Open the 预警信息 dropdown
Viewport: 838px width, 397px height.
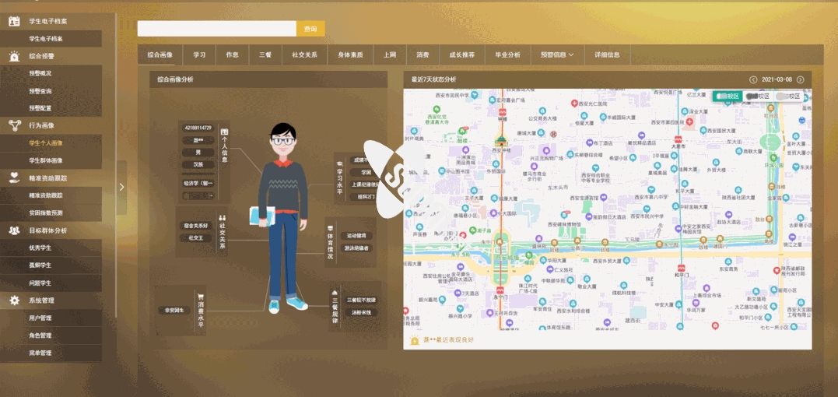pos(557,55)
